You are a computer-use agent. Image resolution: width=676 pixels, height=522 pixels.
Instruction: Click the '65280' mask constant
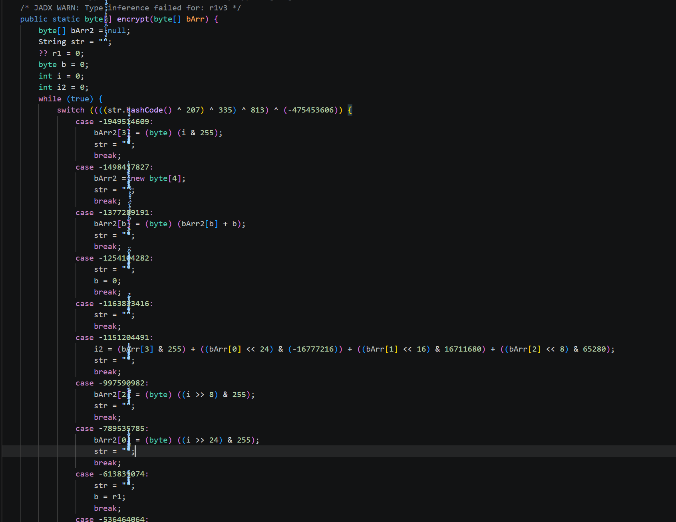594,349
